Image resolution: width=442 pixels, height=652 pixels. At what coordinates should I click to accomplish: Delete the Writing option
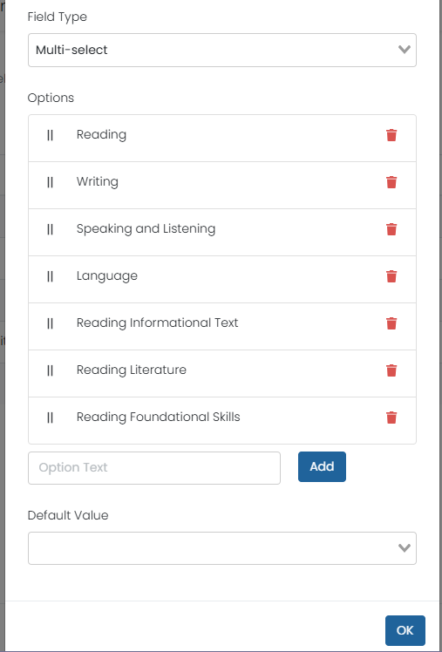tap(391, 182)
